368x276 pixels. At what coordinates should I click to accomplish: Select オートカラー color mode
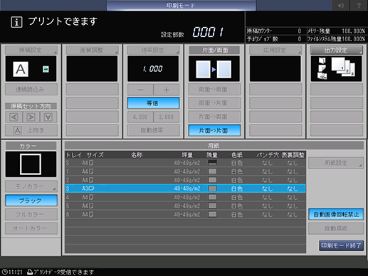(x=31, y=228)
